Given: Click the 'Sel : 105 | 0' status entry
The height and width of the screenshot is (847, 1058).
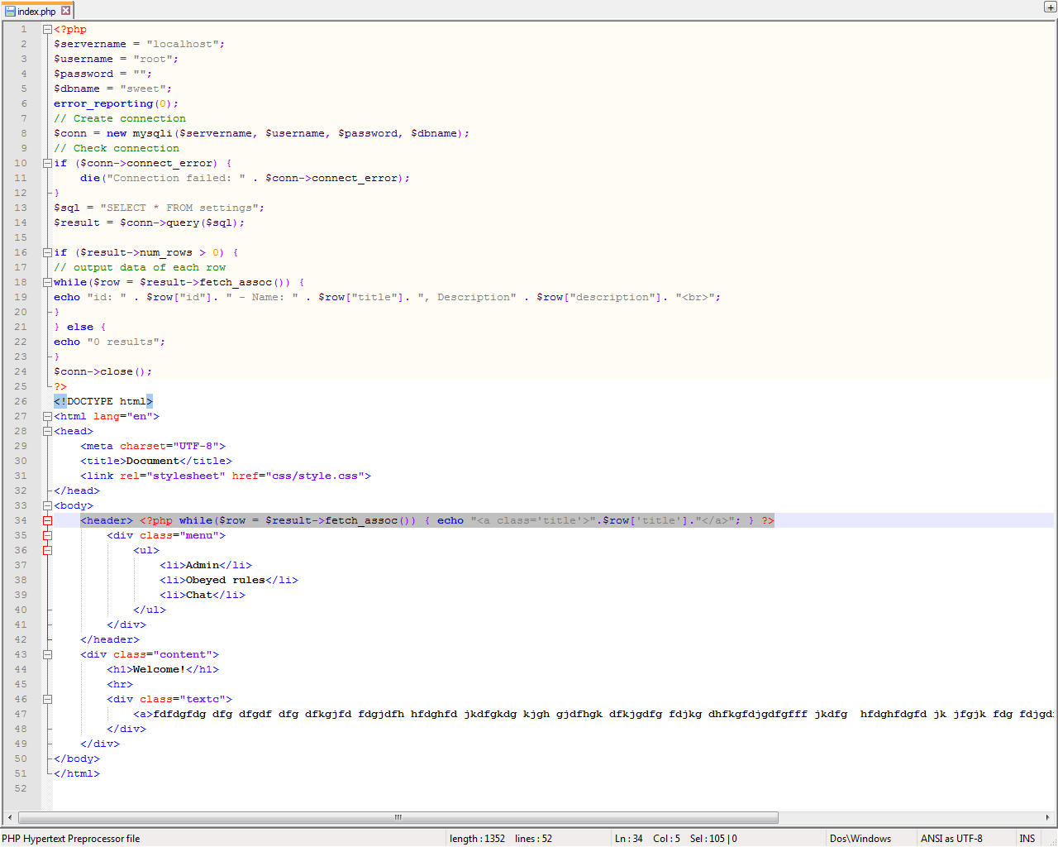Looking at the screenshot, I should pos(713,838).
